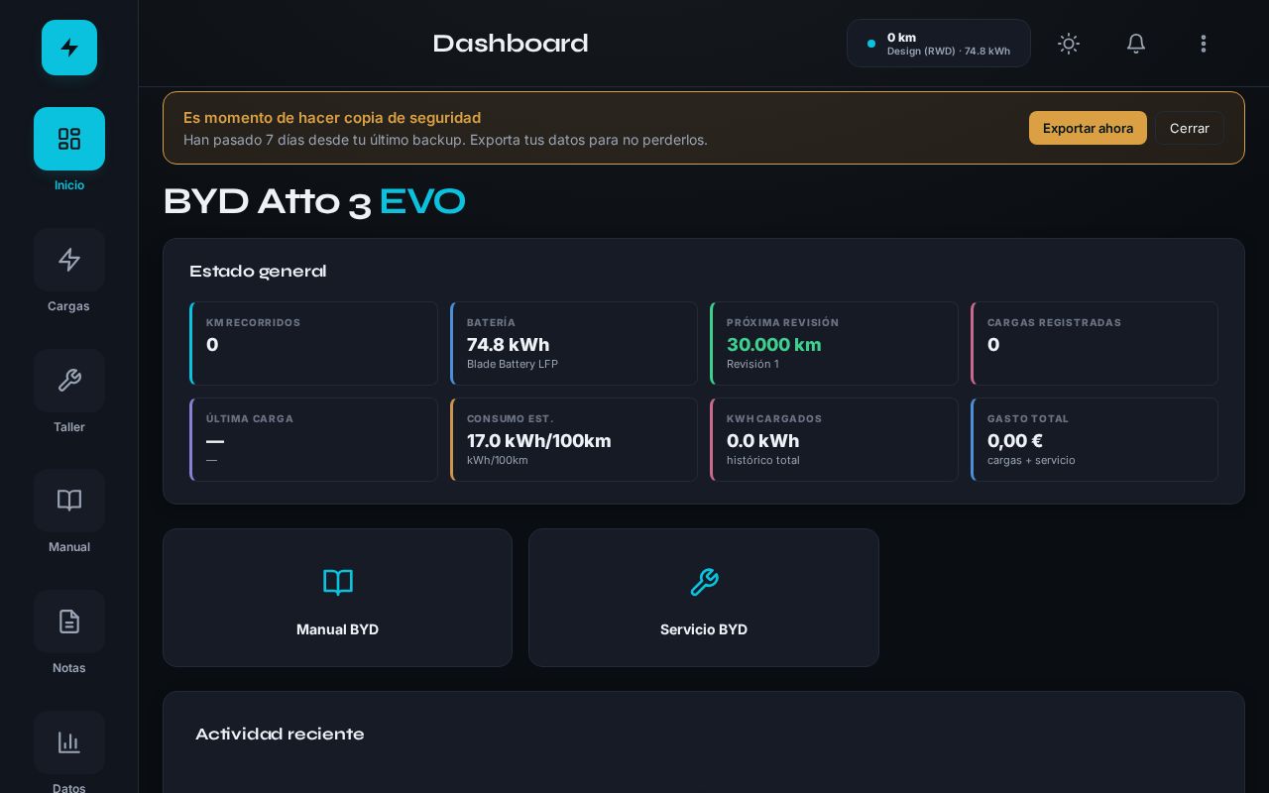Click the book icon in Manual BYD card
The height and width of the screenshot is (793, 1269).
pyautogui.click(x=338, y=582)
